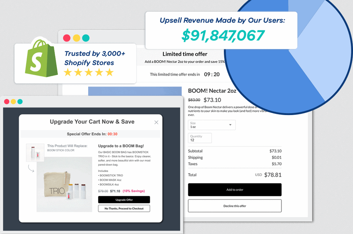Click the 'BOOMSILK 4oz' list item

tap(109, 185)
